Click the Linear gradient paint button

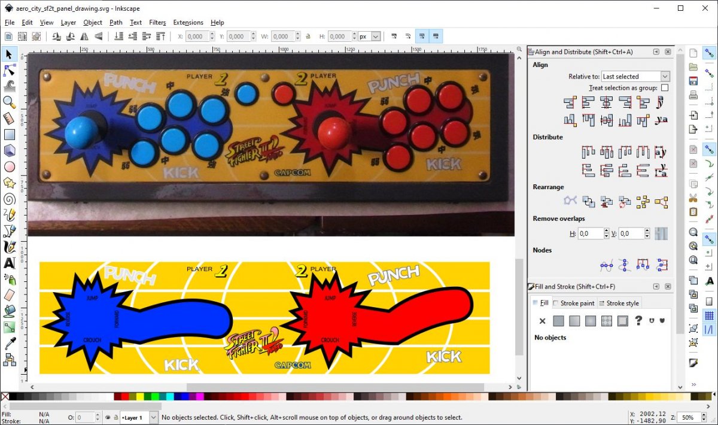574,321
